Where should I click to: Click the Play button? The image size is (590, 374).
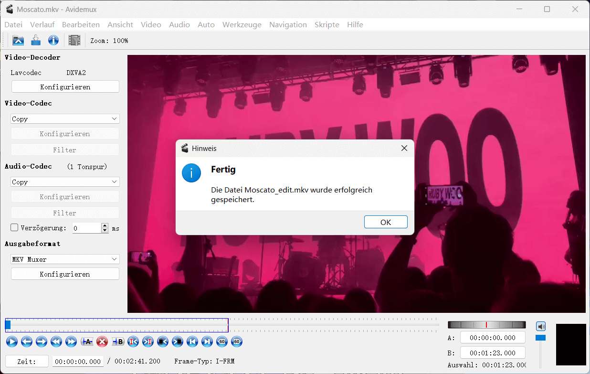coord(12,342)
